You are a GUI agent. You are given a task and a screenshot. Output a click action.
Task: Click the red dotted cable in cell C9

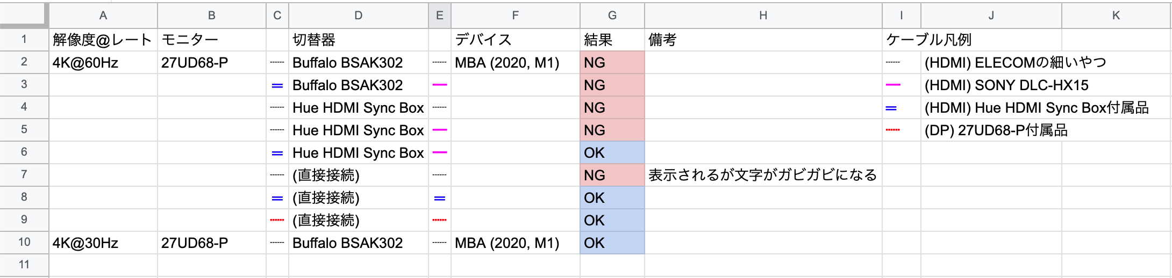(277, 220)
